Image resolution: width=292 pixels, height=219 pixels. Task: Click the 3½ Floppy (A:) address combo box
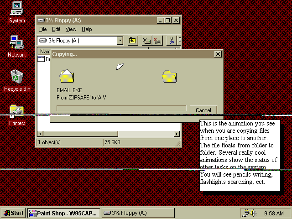coord(80,41)
